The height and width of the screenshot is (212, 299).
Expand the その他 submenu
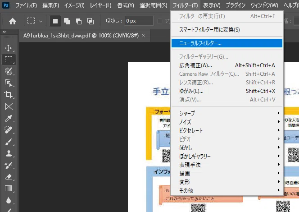coord(227,190)
